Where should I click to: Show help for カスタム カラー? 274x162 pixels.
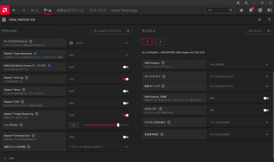click(161, 109)
